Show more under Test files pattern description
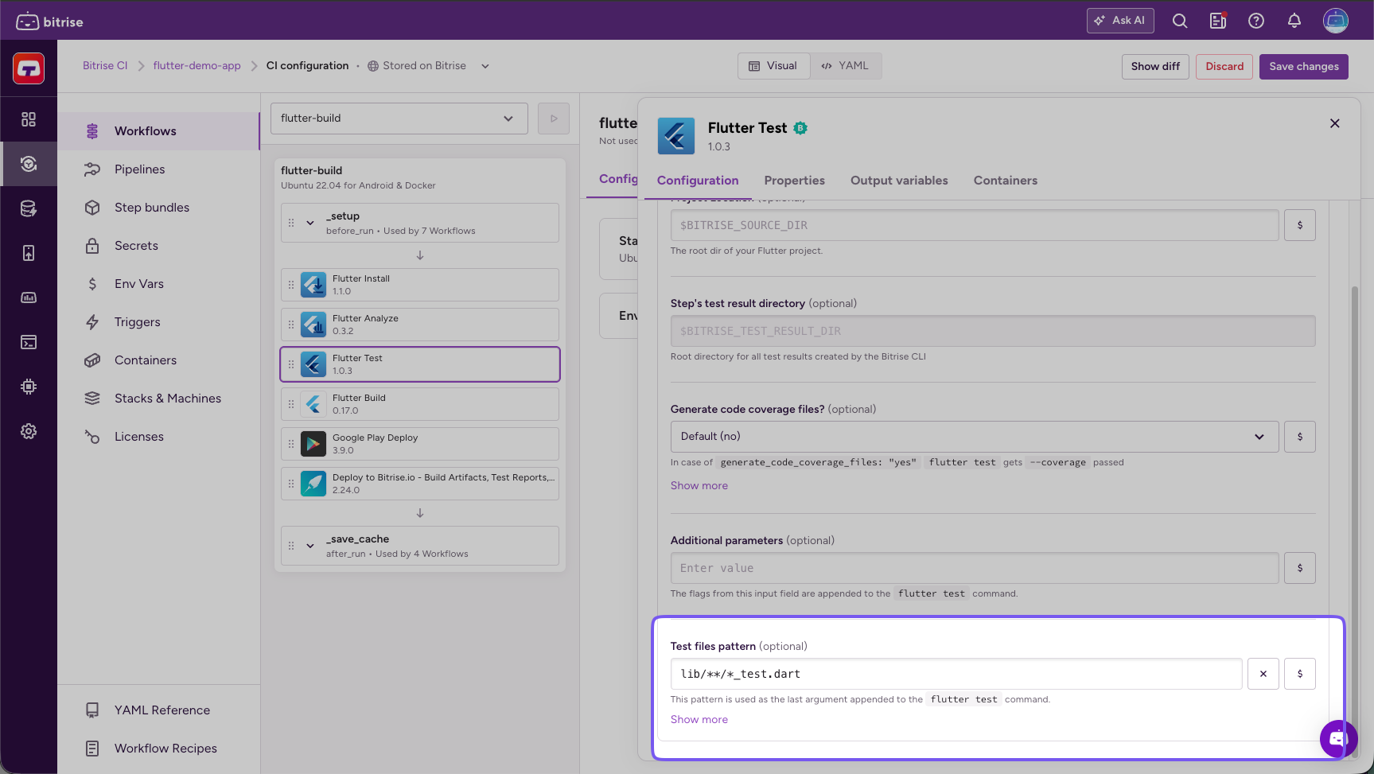Screen dimensions: 1374x774 tap(699, 720)
